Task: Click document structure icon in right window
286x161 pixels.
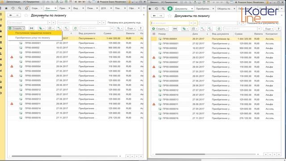Action: coord(210,29)
